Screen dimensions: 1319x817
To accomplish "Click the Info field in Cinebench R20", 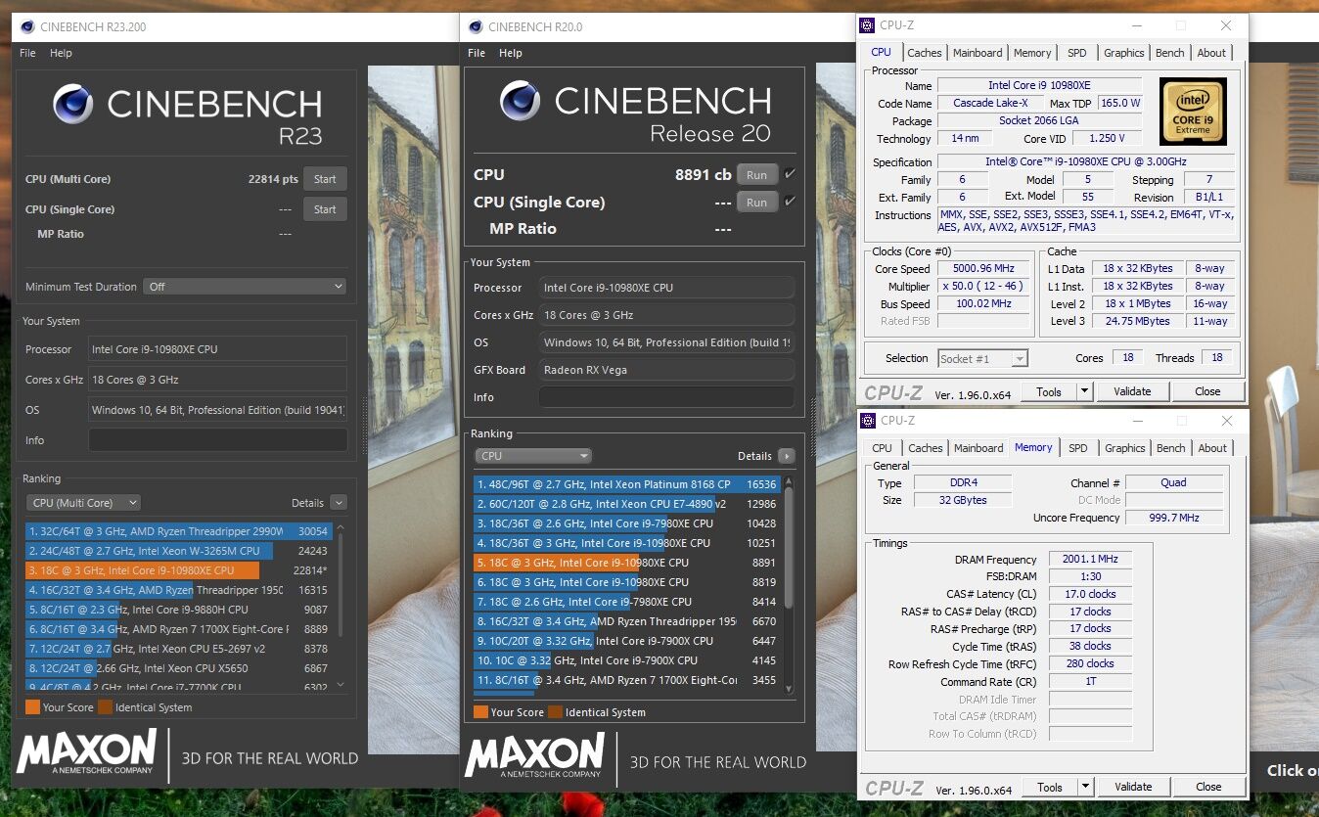I will (666, 397).
